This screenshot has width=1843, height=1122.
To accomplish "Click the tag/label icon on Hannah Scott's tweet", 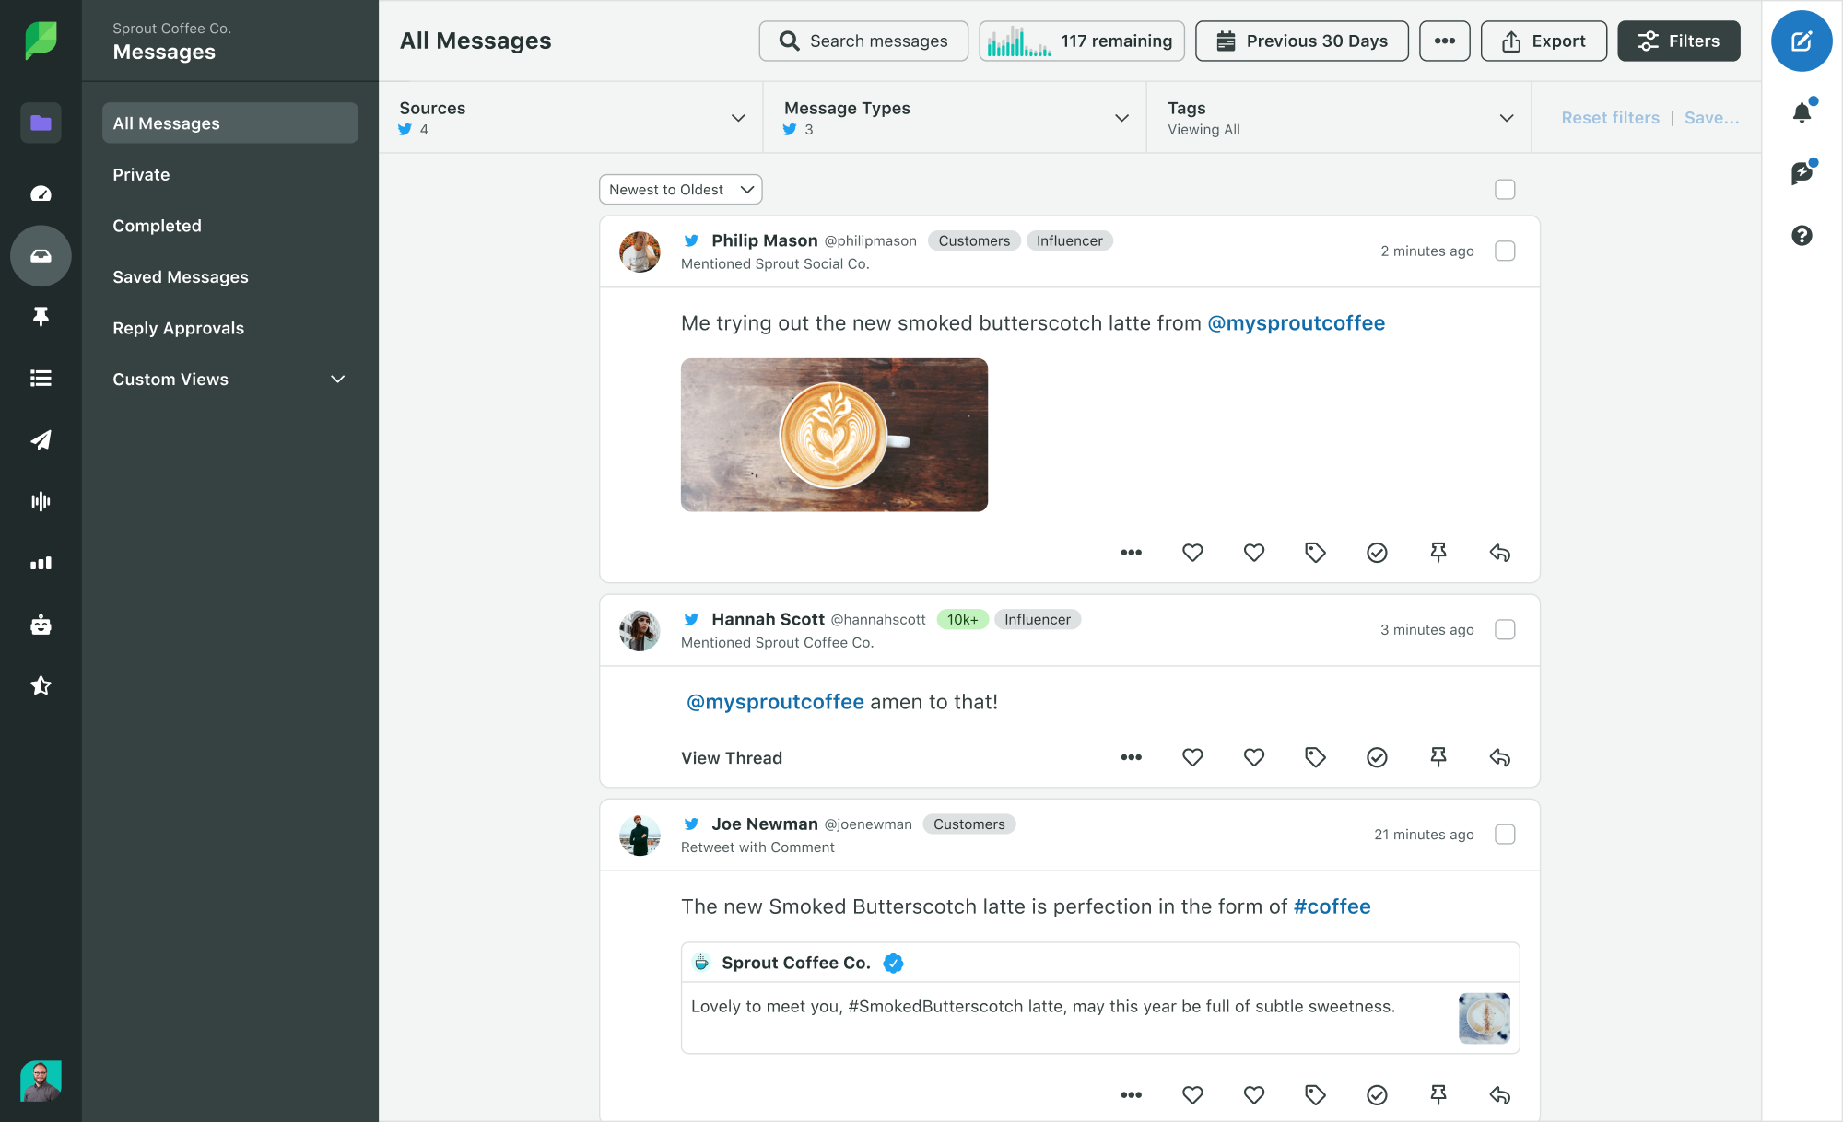I will click(x=1315, y=756).
